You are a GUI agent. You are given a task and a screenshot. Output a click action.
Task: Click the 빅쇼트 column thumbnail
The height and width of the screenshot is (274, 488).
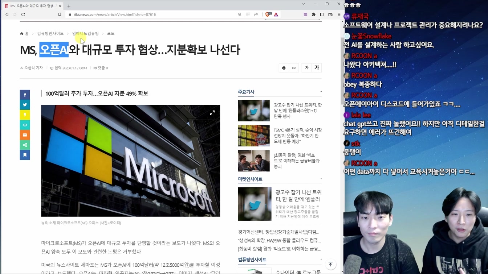254,161
